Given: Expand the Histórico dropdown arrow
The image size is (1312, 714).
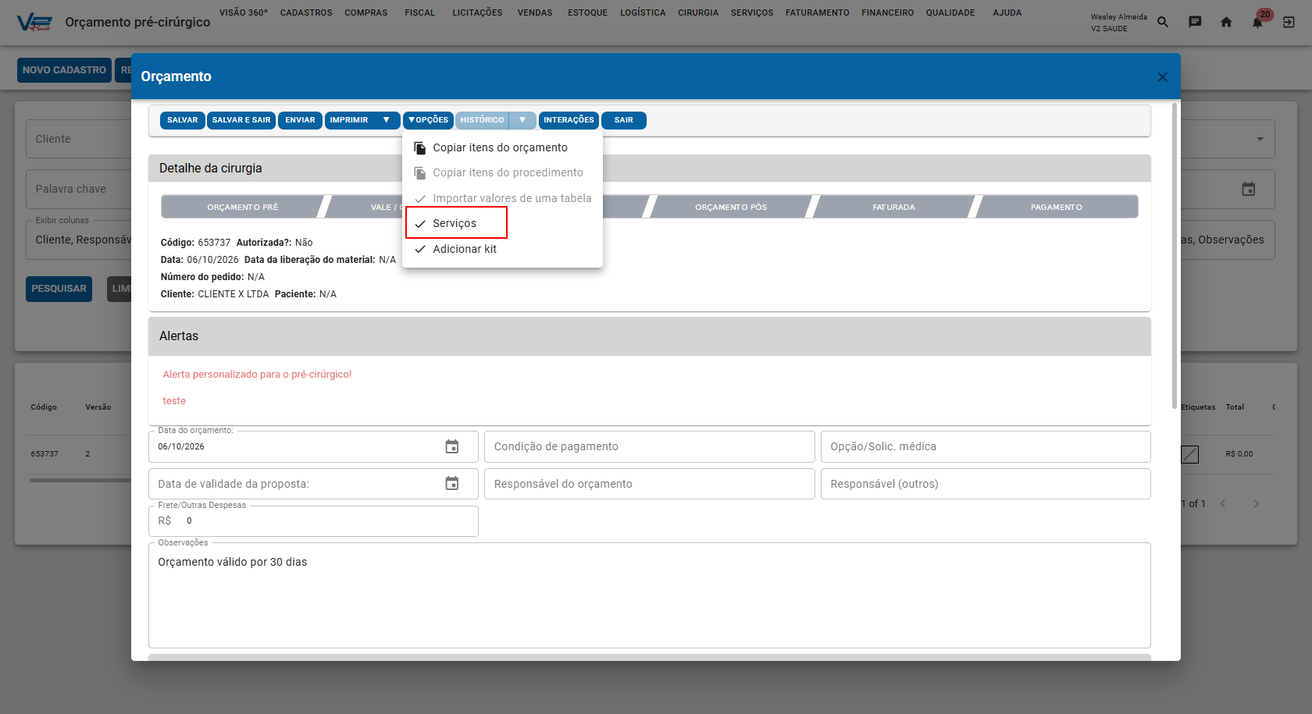Looking at the screenshot, I should 522,120.
